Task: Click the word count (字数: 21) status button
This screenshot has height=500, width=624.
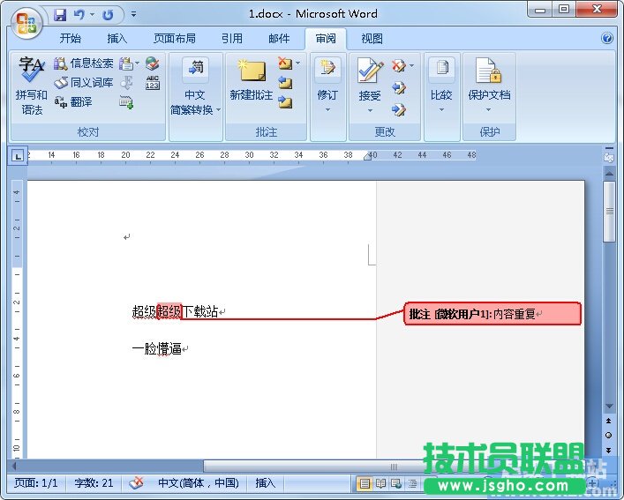Action: tap(94, 483)
